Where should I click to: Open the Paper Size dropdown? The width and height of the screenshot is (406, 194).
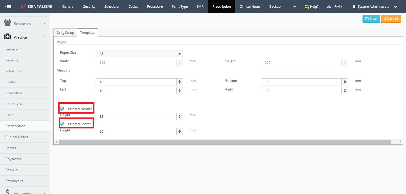[139, 54]
